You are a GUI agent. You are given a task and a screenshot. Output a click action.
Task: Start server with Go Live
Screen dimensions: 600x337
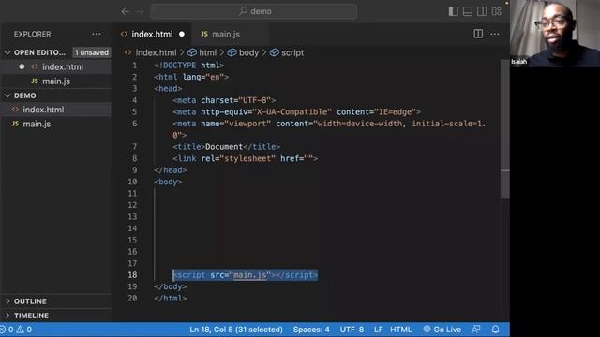click(x=442, y=330)
